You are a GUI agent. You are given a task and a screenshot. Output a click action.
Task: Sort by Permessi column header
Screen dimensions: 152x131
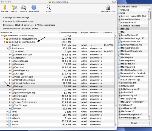pyautogui.click(x=96, y=32)
